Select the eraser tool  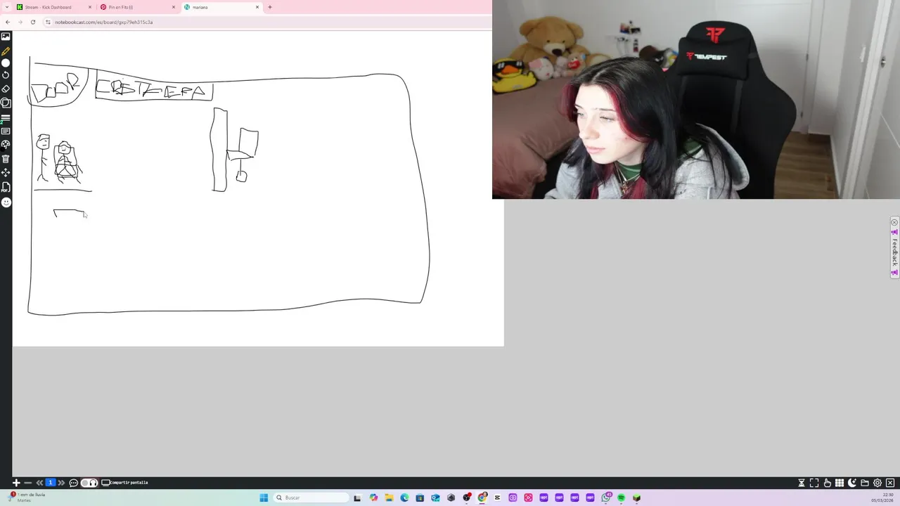[x=6, y=89]
